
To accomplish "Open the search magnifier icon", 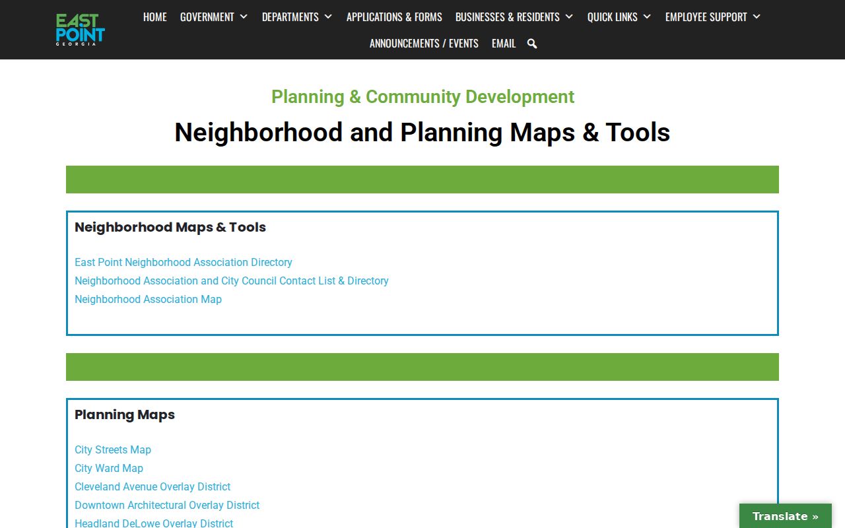I will 532,44.
